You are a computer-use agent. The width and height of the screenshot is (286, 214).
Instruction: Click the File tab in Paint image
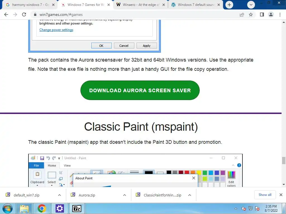coord(36,166)
